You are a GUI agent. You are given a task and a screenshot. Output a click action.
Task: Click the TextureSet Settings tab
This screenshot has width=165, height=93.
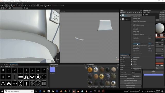click(x=124, y=55)
